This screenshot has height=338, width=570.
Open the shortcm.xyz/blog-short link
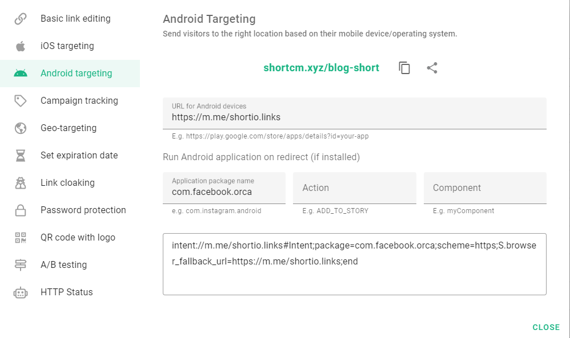coord(321,67)
